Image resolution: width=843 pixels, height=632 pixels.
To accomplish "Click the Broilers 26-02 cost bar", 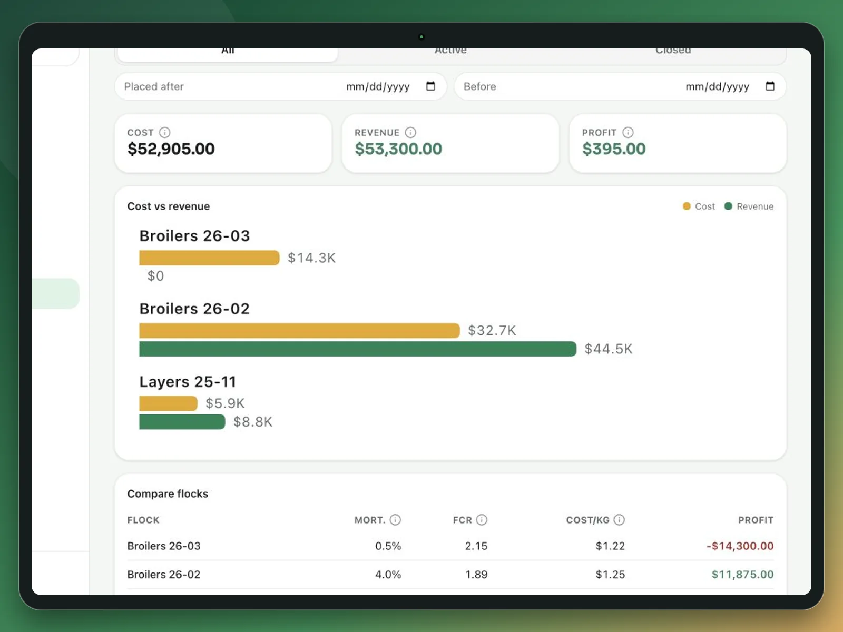I will 299,330.
